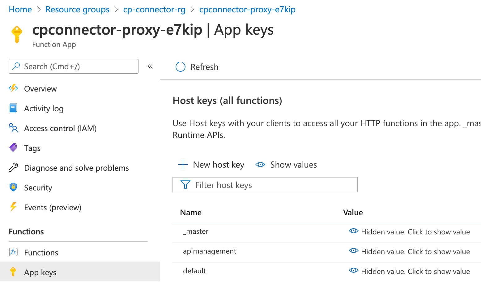Click the Overview lightning icon in sidebar
The width and height of the screenshot is (481, 282).
click(13, 88)
